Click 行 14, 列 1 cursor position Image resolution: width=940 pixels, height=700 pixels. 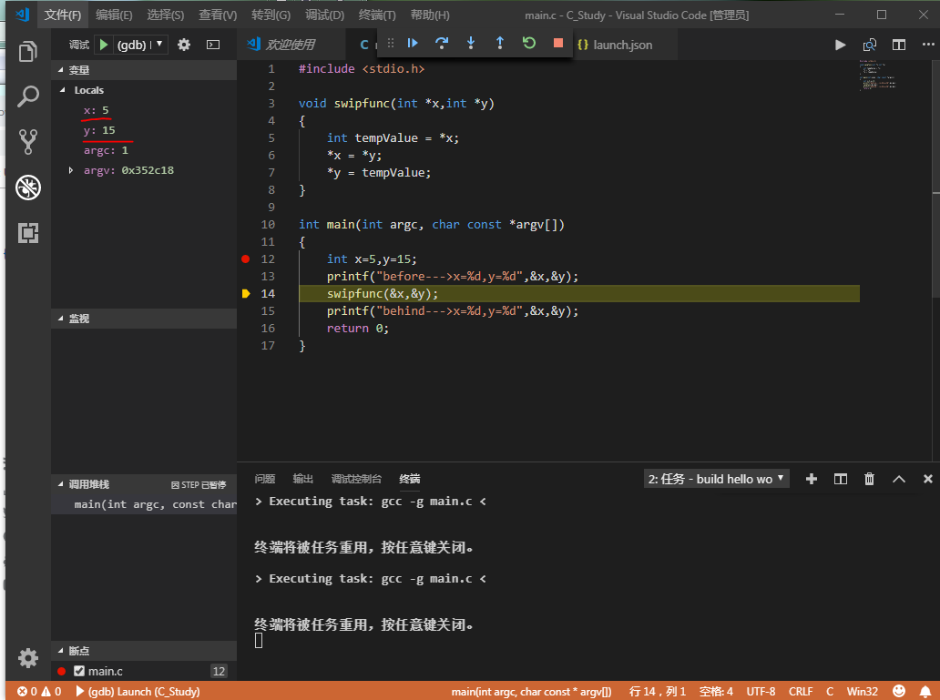[x=657, y=691]
